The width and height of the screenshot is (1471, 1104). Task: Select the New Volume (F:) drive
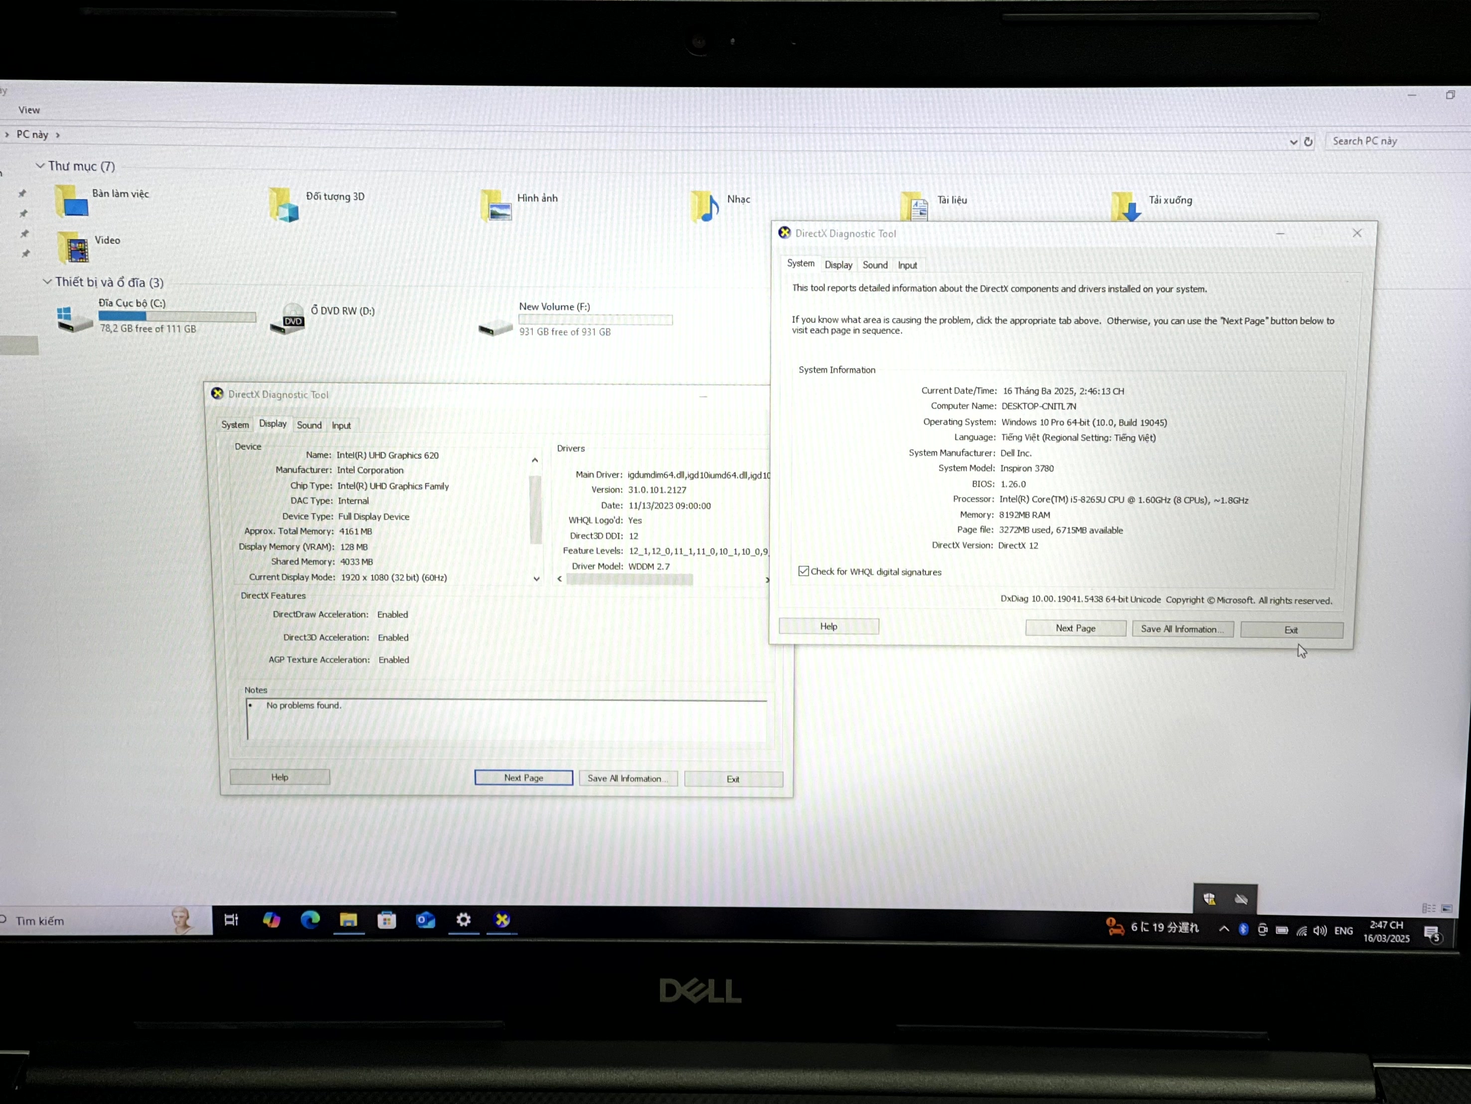[576, 319]
